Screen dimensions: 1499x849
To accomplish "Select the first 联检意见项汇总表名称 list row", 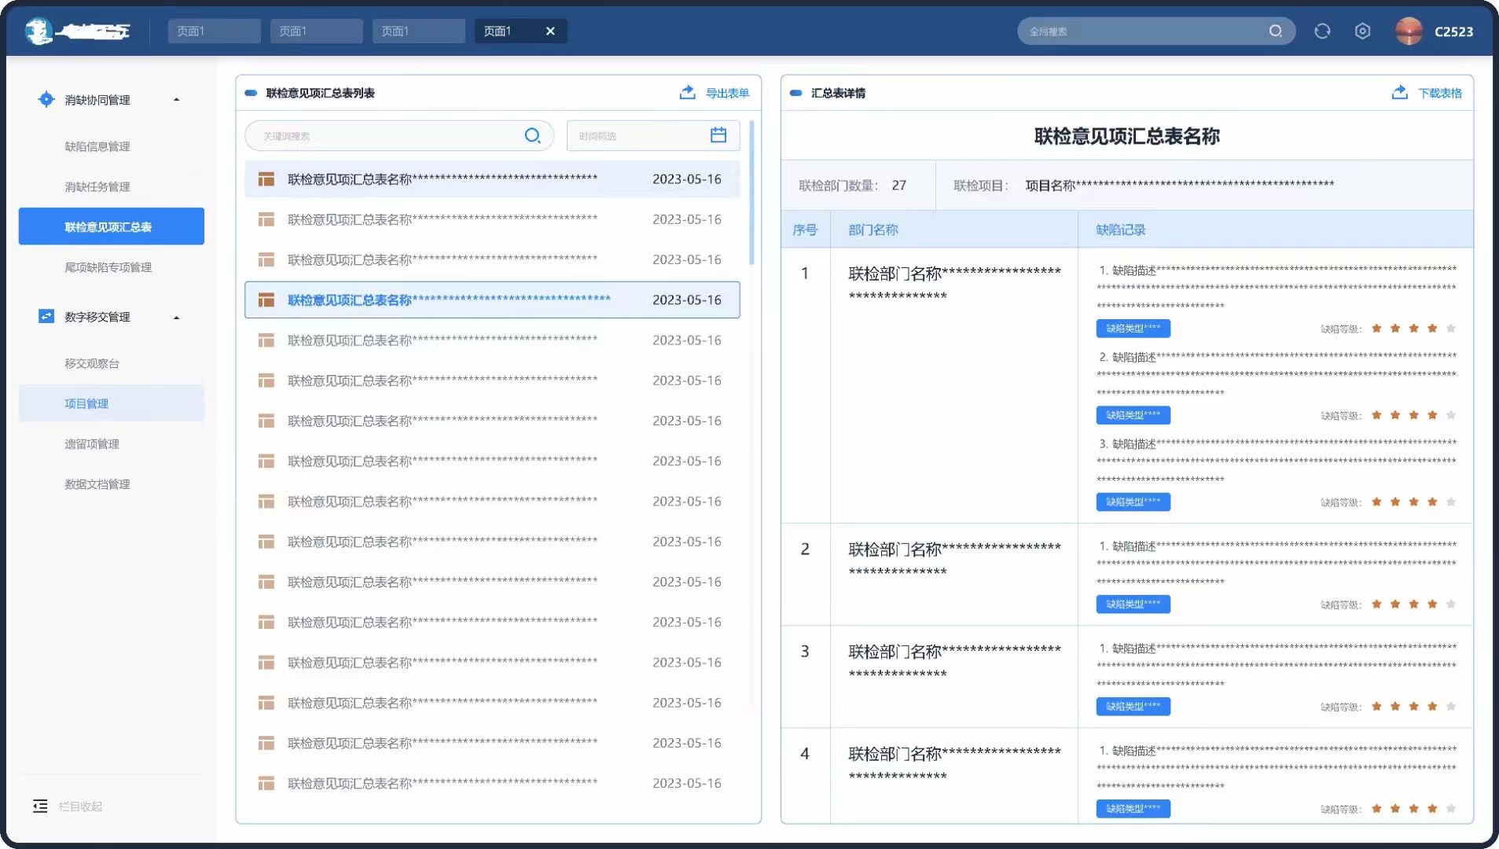I will point(492,179).
